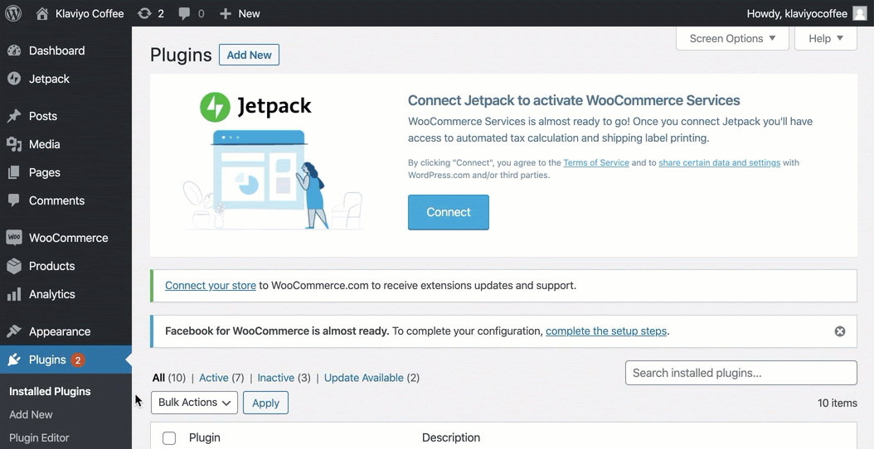
Task: Select Installed Plugins submenu
Action: click(50, 392)
